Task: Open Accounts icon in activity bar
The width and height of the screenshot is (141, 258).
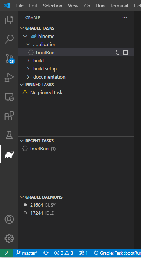Action: click(x=9, y=219)
